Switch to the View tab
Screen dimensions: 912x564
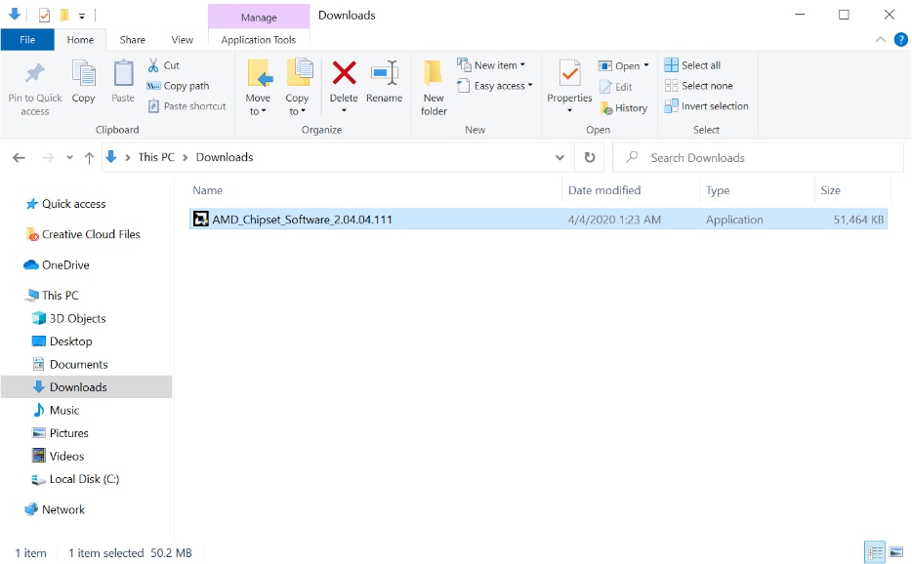[182, 40]
